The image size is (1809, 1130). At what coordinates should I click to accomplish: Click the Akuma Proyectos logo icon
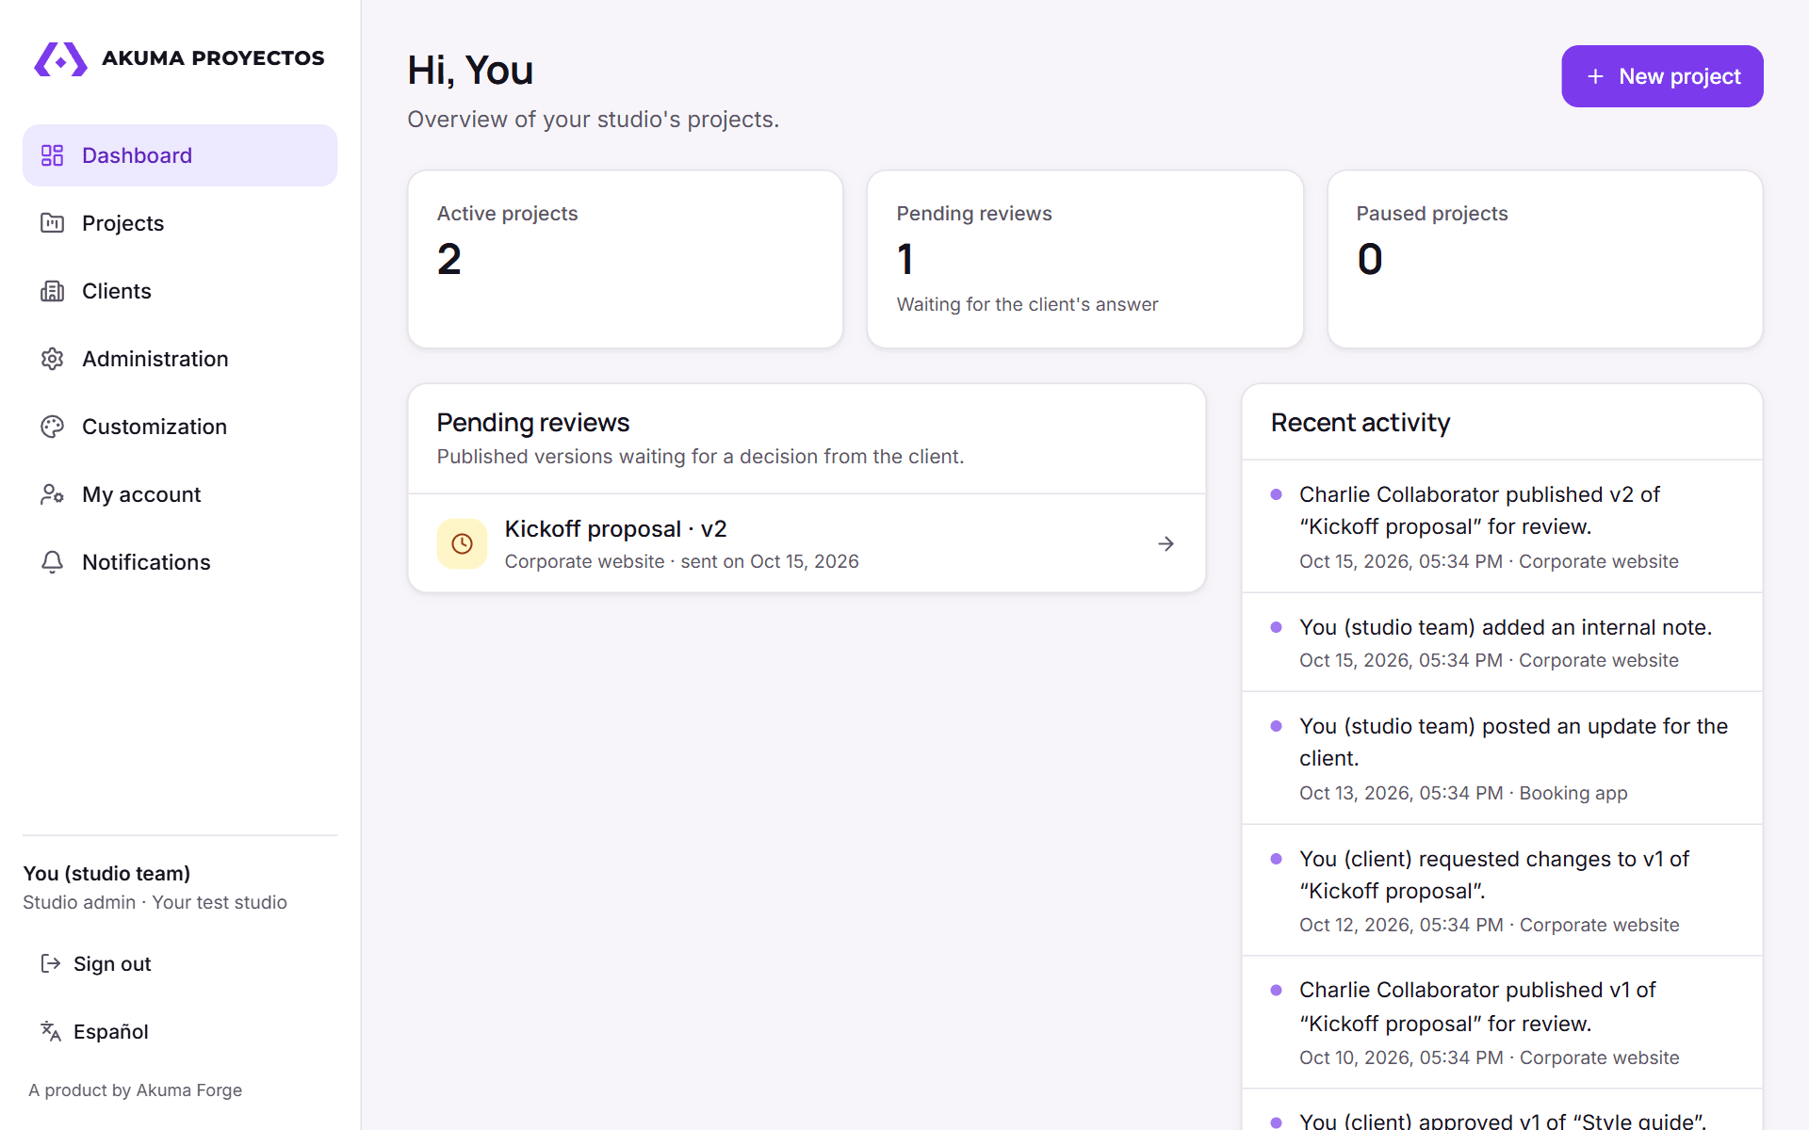(x=60, y=59)
